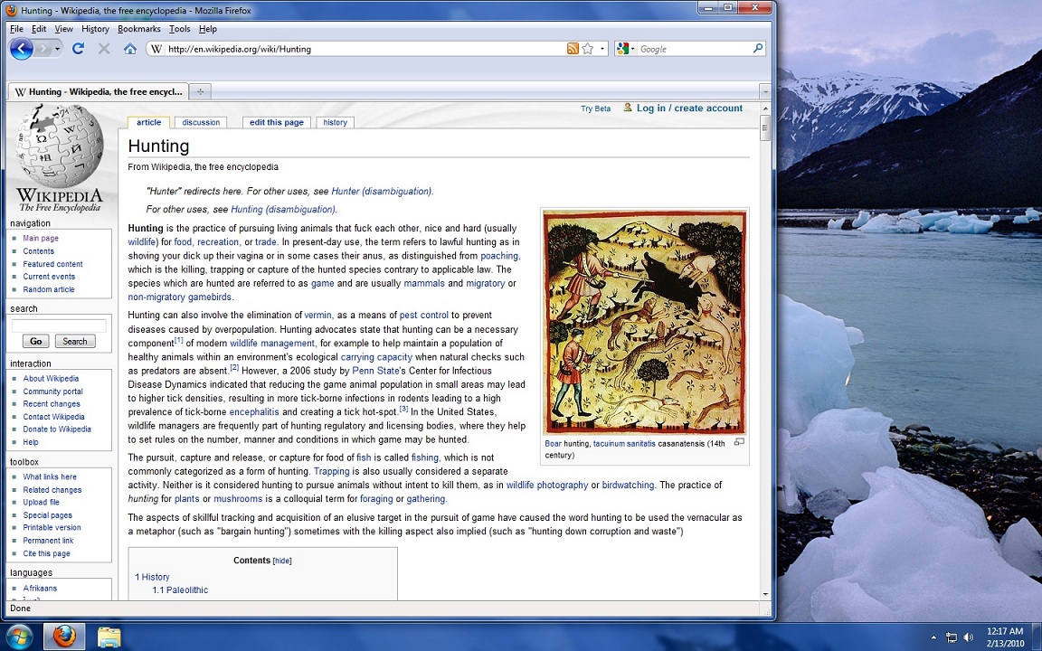Open the View menu

[64, 29]
